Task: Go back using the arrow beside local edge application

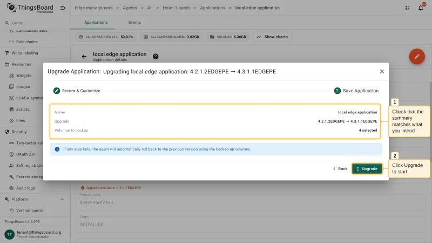Action: [x=84, y=57]
